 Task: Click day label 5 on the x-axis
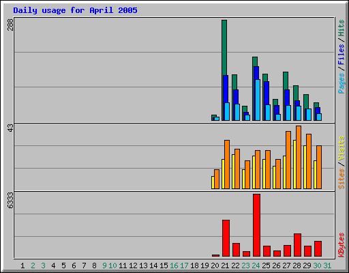[x=63, y=265]
